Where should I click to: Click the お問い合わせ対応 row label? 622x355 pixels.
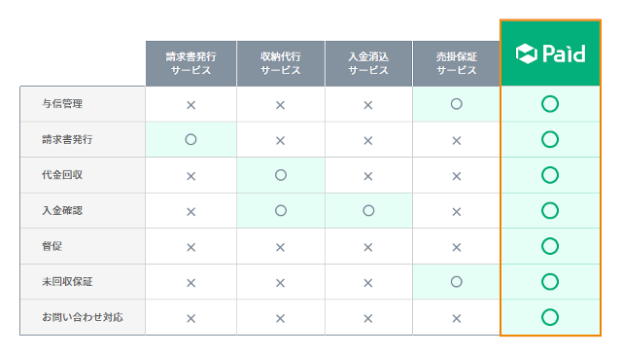pyautogui.click(x=83, y=317)
